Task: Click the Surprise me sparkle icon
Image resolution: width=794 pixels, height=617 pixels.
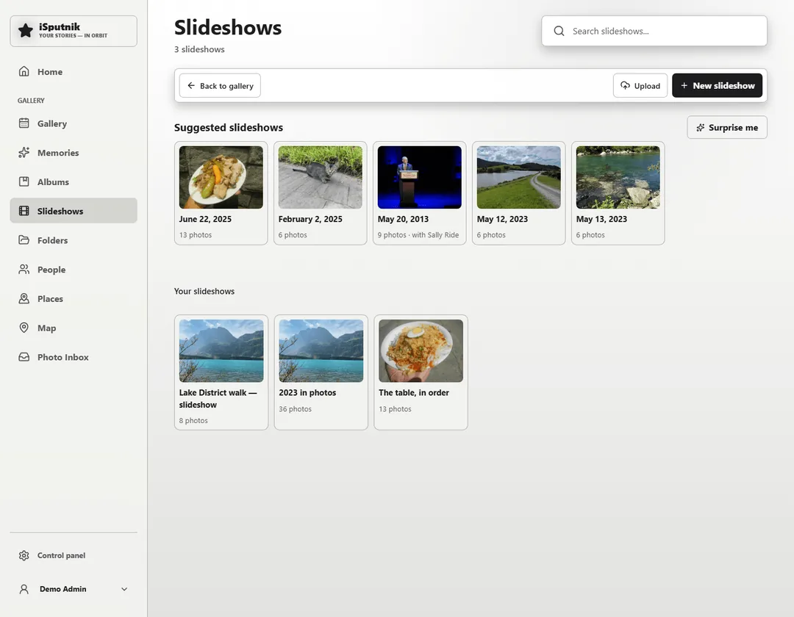Action: (701, 128)
